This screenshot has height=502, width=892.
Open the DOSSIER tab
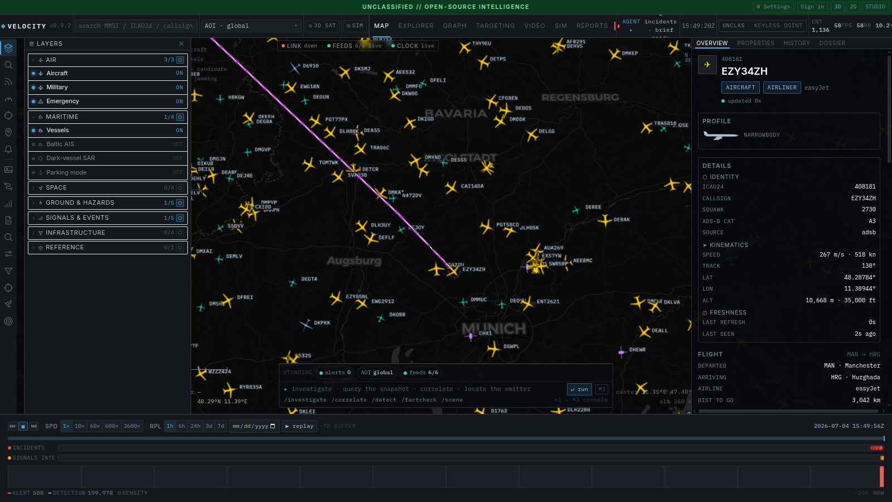coord(832,43)
